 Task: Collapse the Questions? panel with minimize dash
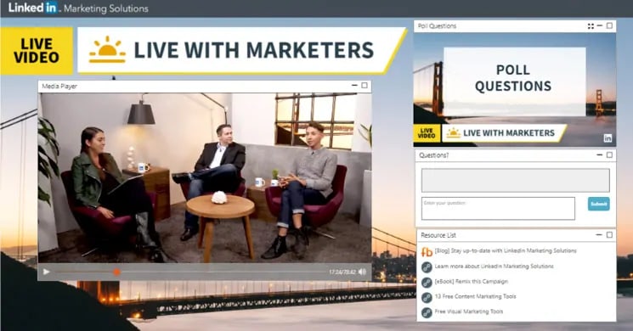(600, 154)
